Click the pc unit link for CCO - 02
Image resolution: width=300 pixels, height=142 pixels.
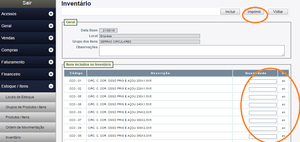click(x=283, y=89)
